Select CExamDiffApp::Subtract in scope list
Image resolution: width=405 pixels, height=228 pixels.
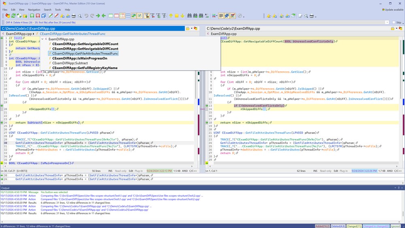(70, 63)
